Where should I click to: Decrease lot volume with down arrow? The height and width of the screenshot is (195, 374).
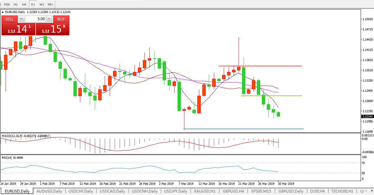(21, 19)
